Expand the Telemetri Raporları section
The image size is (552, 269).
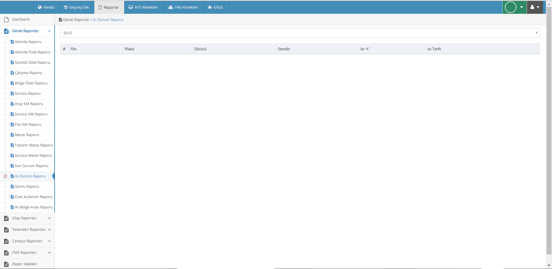pyautogui.click(x=27, y=230)
